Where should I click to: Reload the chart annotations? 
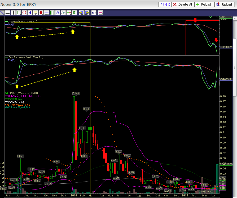pos(205,4)
